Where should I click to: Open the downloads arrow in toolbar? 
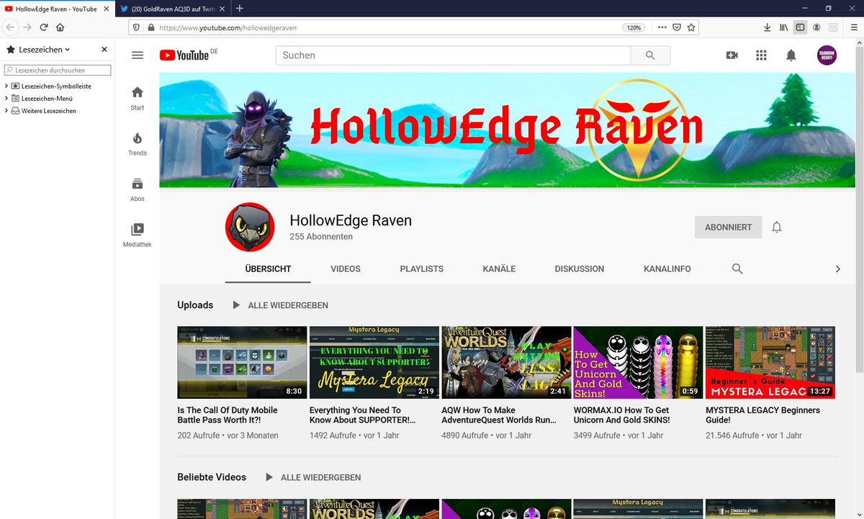[767, 27]
